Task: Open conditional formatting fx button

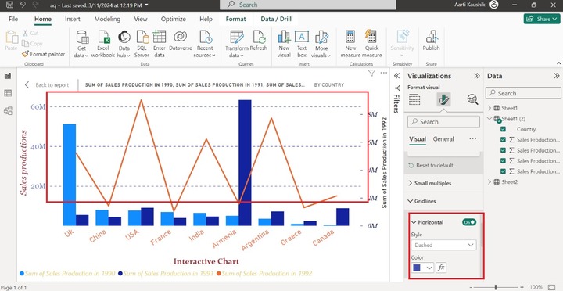Action: 441,268
